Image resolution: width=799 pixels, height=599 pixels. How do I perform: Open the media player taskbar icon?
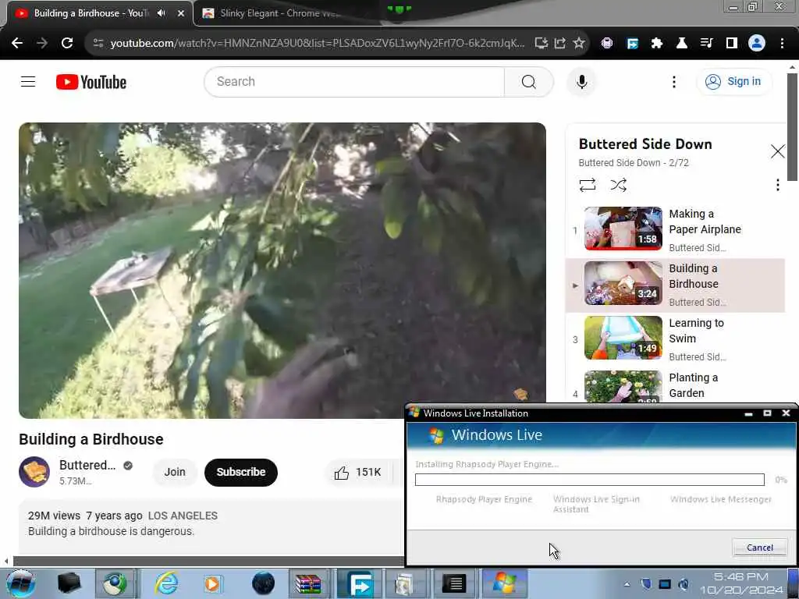click(212, 583)
